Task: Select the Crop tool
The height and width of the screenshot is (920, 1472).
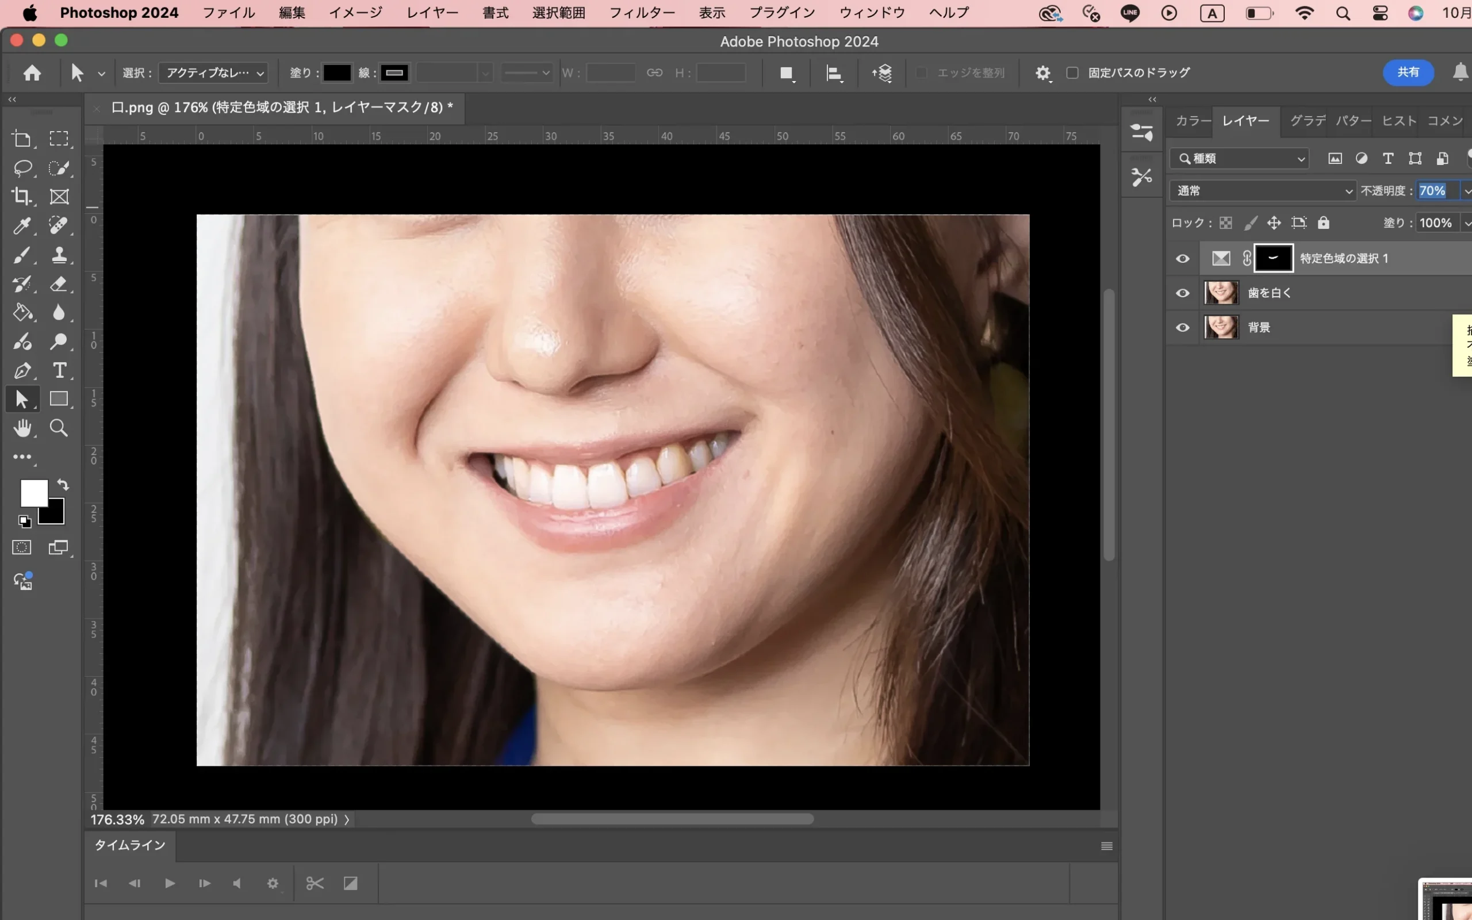Action: point(22,196)
